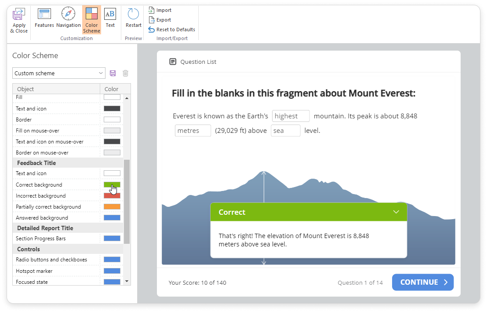This screenshot has height=312, width=487.
Task: Select the 'Partially correct background' row label
Action: tap(48, 207)
